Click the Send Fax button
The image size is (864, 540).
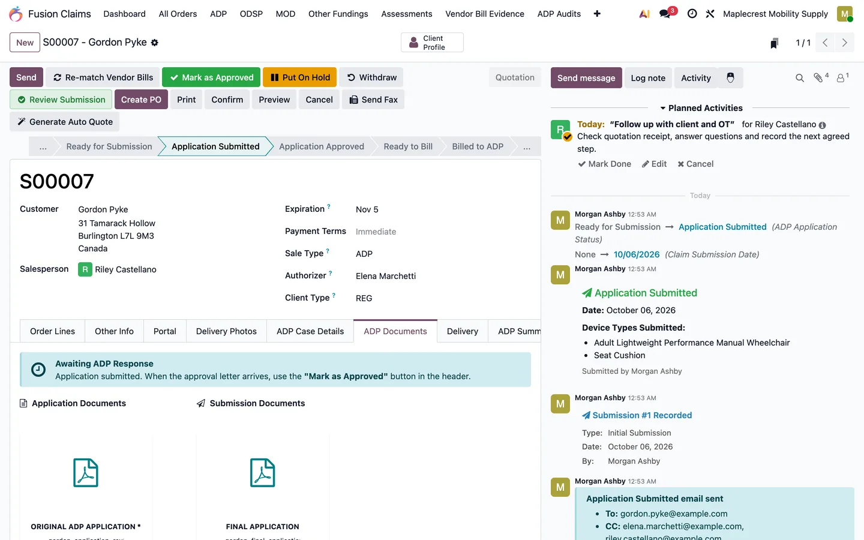(x=373, y=100)
